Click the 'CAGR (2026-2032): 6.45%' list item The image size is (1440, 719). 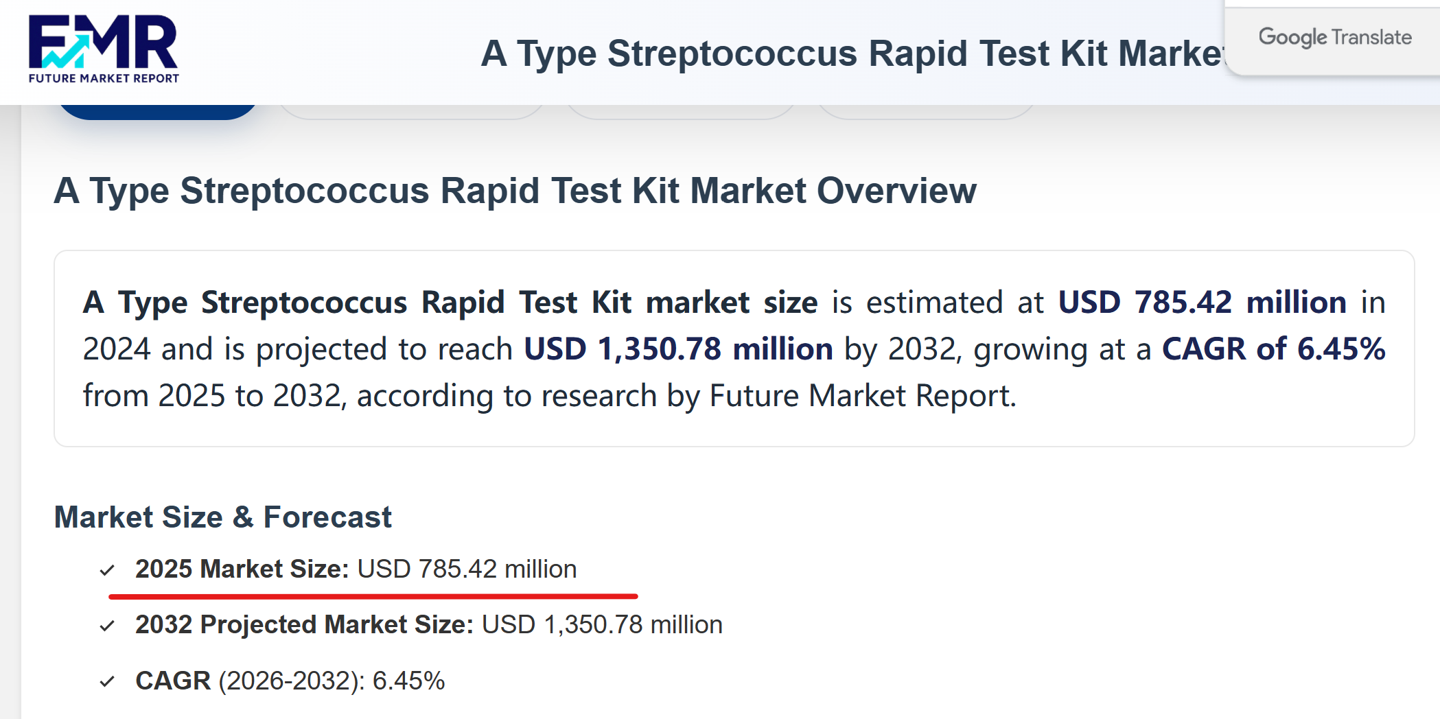pyautogui.click(x=290, y=681)
